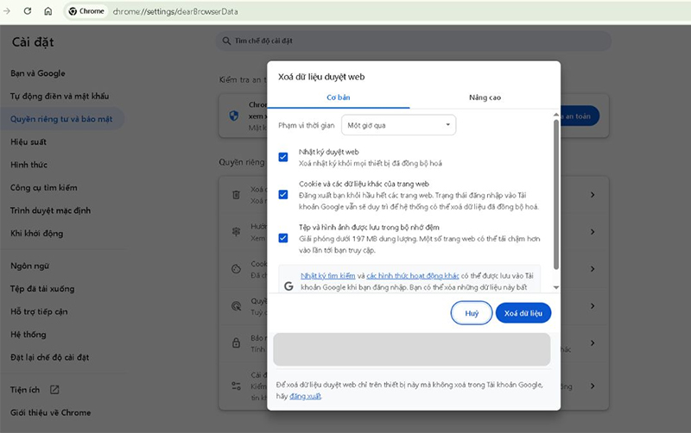691x433 pixels.
Task: Open Công cụ tìm kiếm section
Action: coord(44,187)
